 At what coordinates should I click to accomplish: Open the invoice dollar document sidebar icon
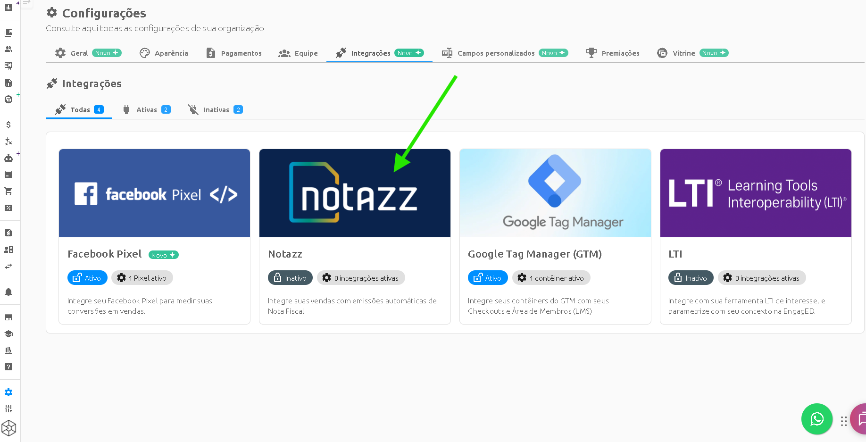[x=8, y=233]
